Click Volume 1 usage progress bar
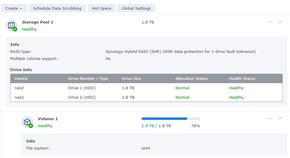This screenshot has width=290, height=158. pyautogui.click(x=171, y=119)
